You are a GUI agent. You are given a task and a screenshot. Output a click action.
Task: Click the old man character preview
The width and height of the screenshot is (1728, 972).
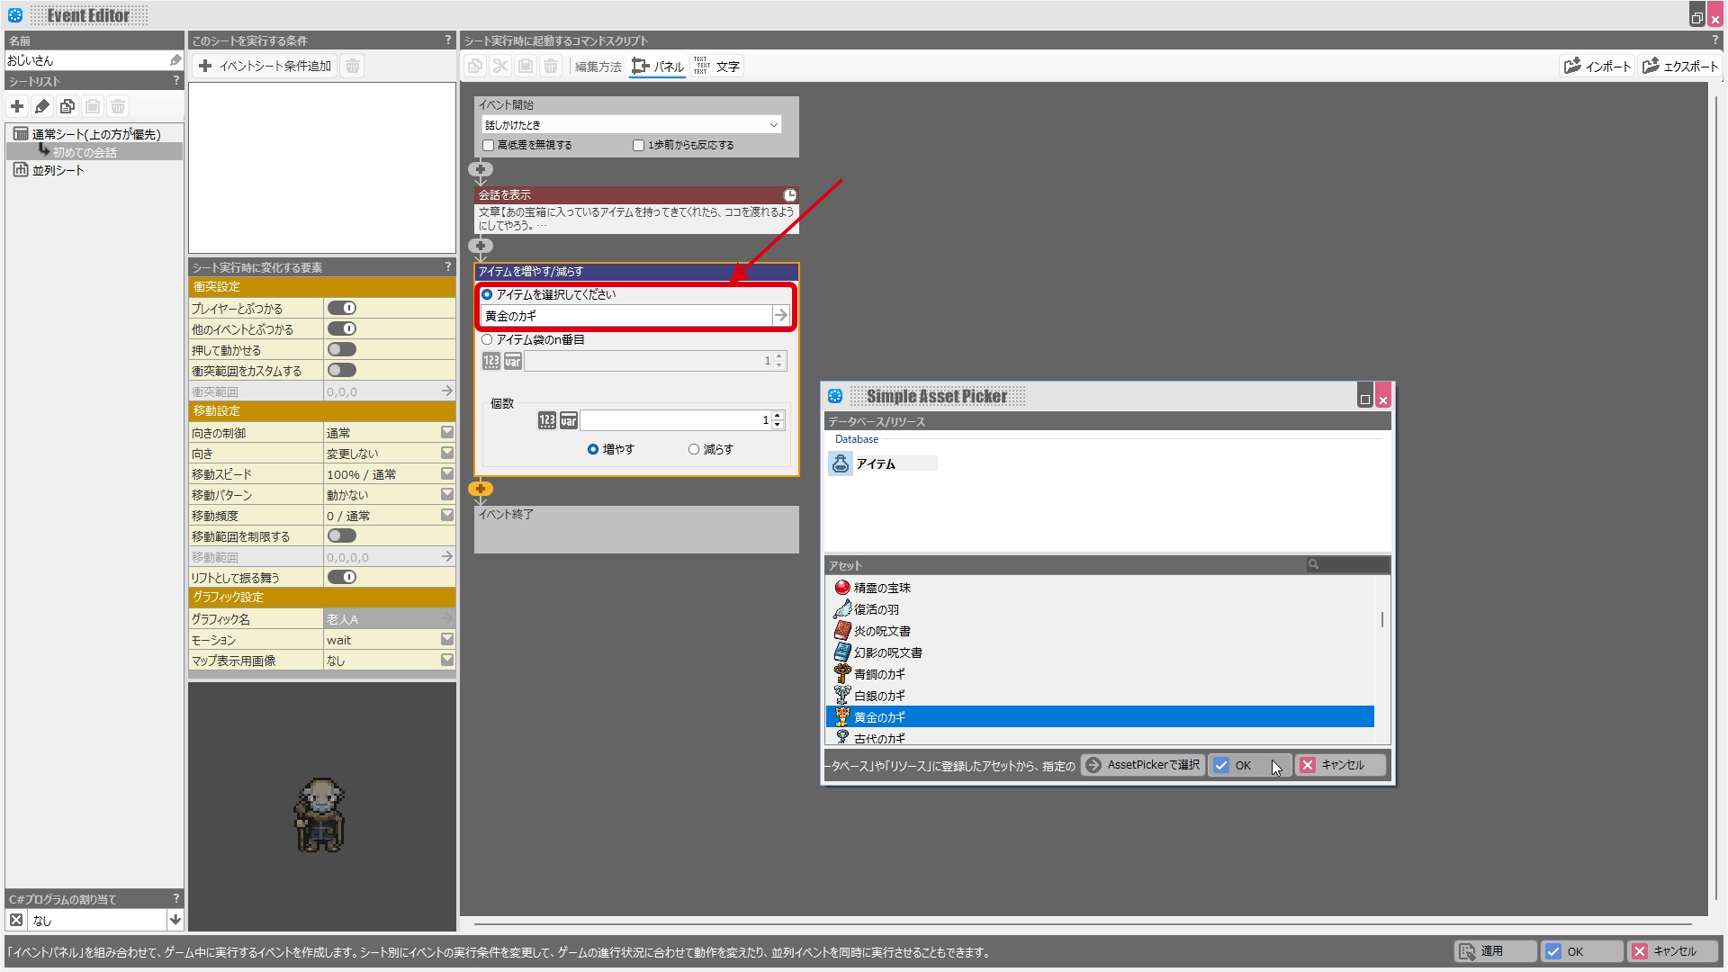tap(319, 814)
